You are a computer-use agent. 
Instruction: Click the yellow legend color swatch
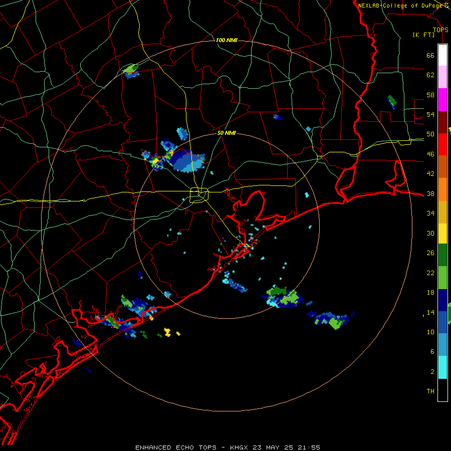tap(442, 234)
